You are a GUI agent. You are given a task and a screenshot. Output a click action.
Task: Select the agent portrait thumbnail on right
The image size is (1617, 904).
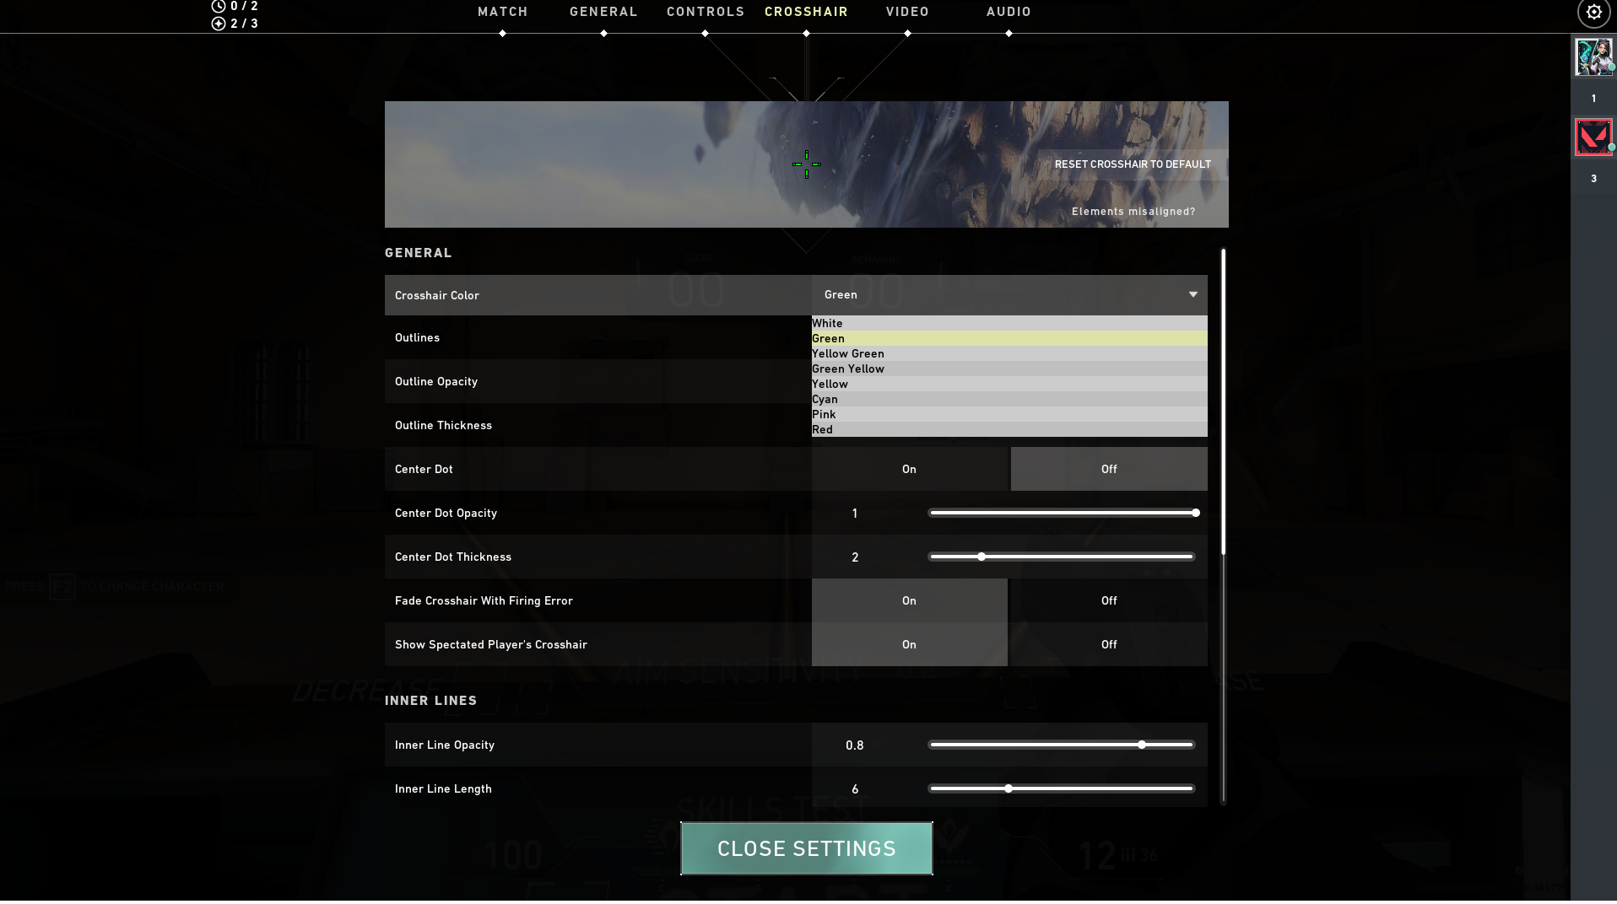tap(1593, 57)
